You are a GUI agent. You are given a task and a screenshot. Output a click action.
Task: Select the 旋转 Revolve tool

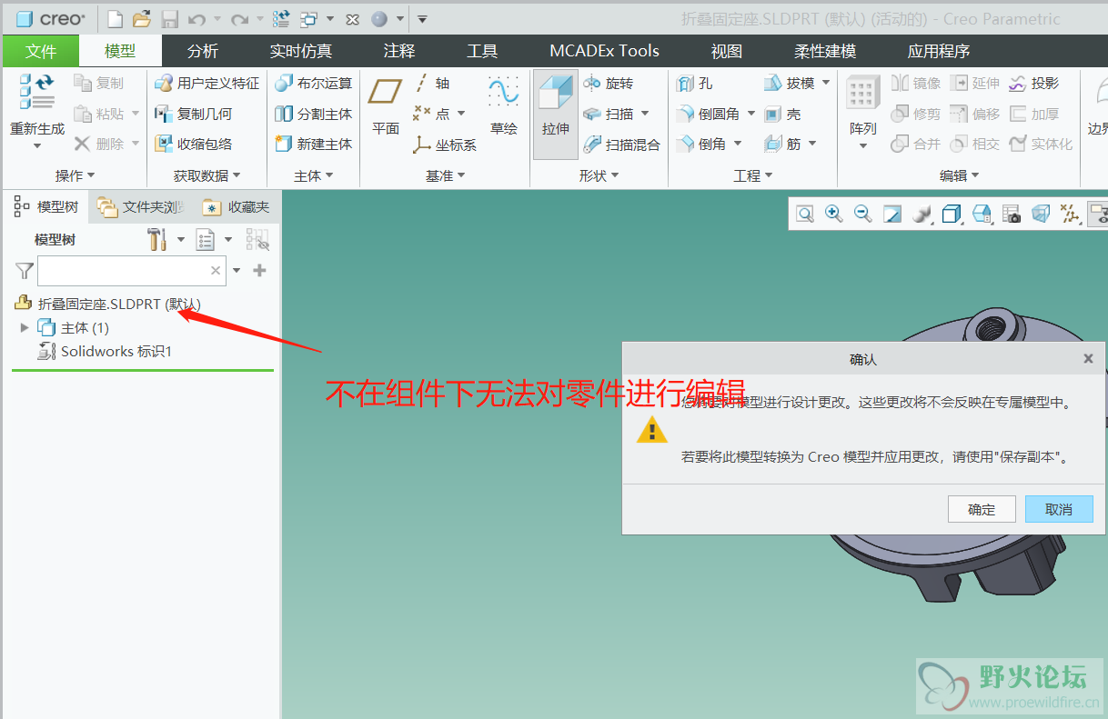tap(608, 84)
